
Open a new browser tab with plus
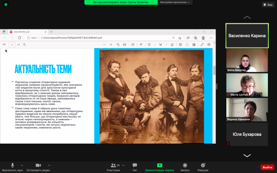point(51,32)
